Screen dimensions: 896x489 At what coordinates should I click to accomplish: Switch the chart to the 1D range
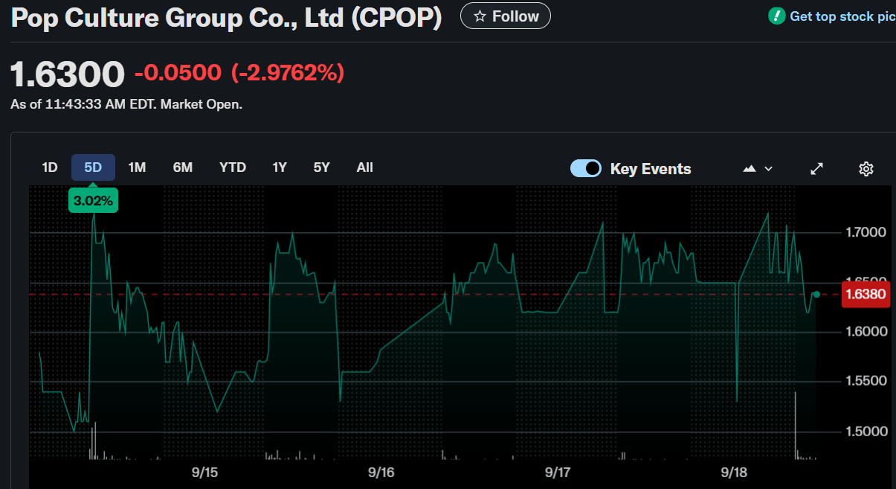[x=49, y=167]
